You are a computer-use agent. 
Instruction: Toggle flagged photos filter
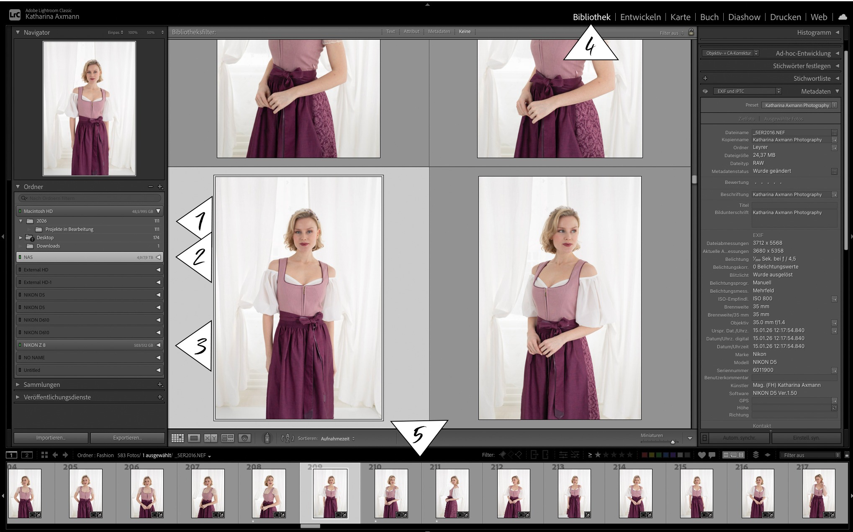click(x=502, y=455)
